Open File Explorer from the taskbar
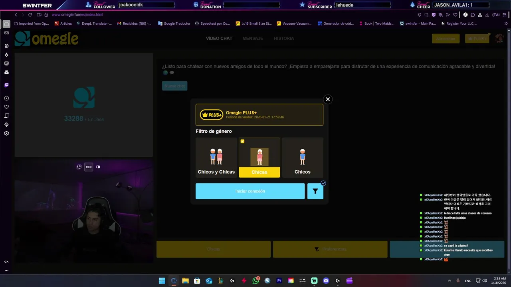This screenshot has width=511, height=287. [185, 281]
